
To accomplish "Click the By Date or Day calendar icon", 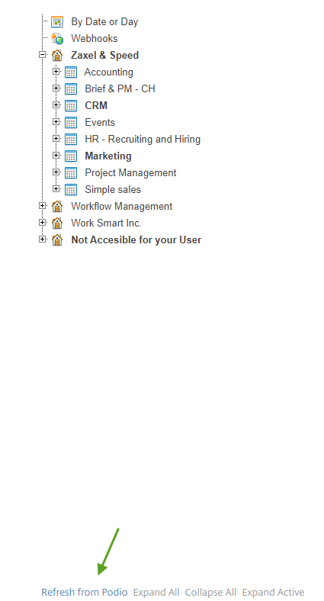I will tap(57, 22).
